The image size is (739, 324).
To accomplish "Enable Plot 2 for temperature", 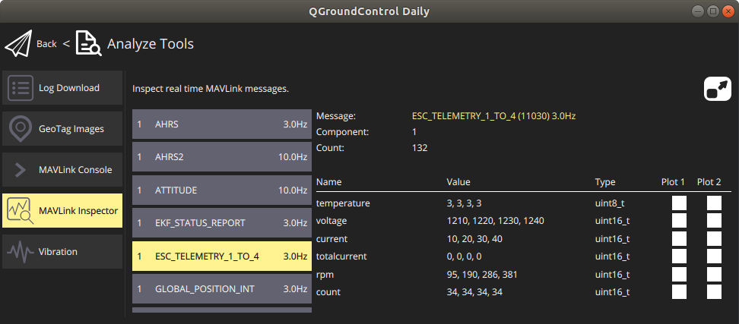I will point(714,203).
